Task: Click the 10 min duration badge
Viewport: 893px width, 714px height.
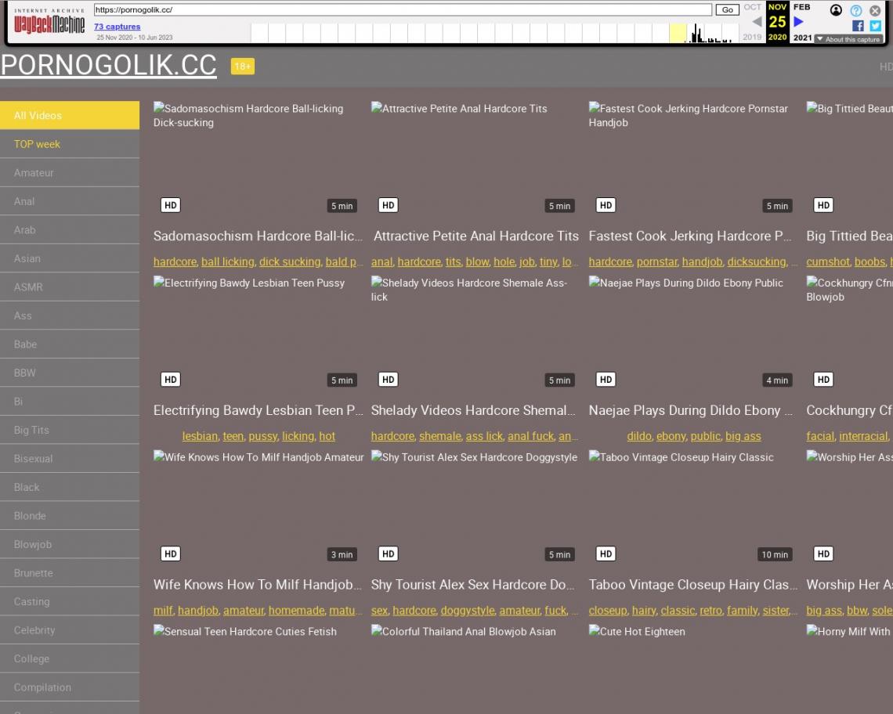Action: pos(775,554)
